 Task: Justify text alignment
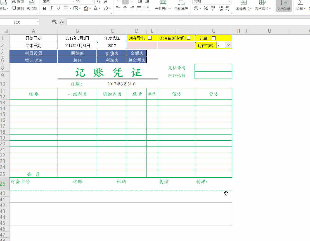click(139, 8)
